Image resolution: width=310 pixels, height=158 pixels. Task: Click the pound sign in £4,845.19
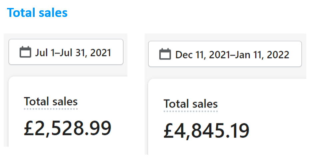click(169, 130)
